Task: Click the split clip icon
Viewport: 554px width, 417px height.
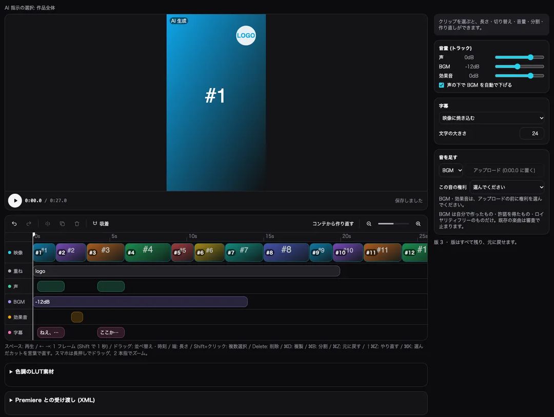Action: pyautogui.click(x=48, y=224)
